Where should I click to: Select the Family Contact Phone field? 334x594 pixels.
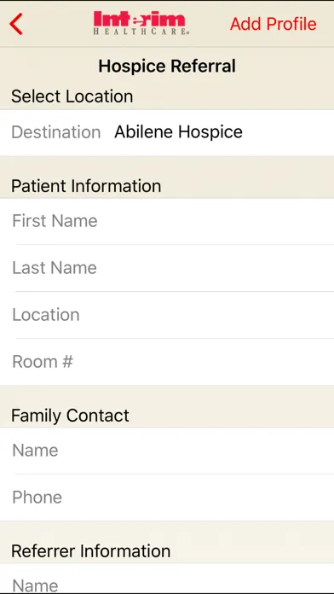(x=167, y=498)
